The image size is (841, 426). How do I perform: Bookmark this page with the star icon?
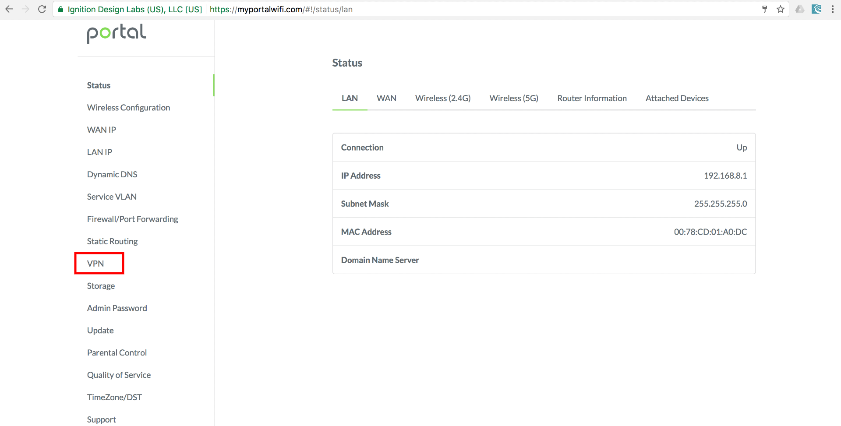coord(781,9)
